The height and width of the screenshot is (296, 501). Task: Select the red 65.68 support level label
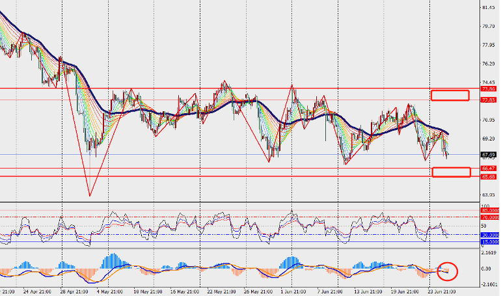[489, 176]
